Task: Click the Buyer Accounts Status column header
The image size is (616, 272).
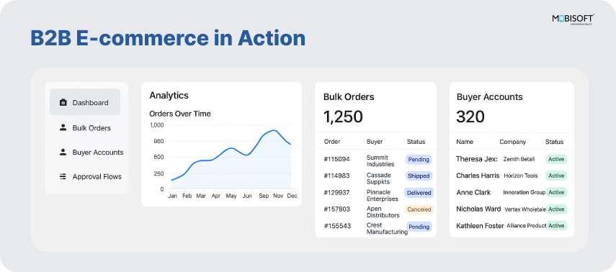Action: [x=554, y=142]
